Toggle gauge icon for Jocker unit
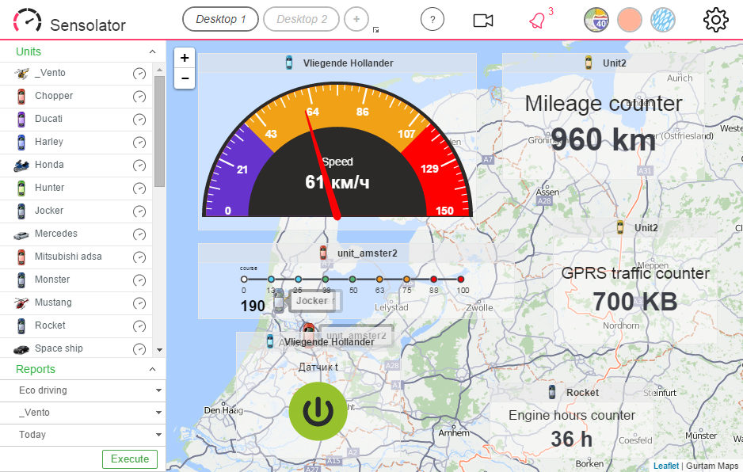Image resolution: width=743 pixels, height=472 pixels. coord(139,211)
